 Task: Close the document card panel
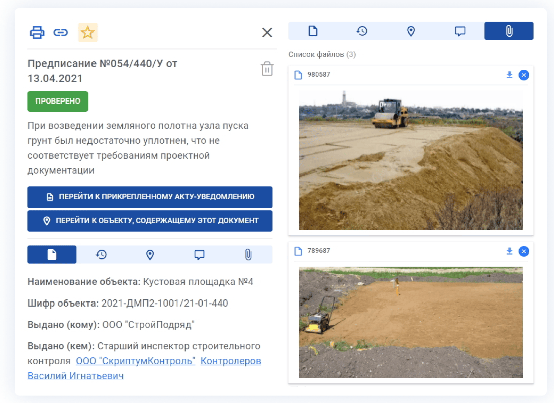click(267, 33)
